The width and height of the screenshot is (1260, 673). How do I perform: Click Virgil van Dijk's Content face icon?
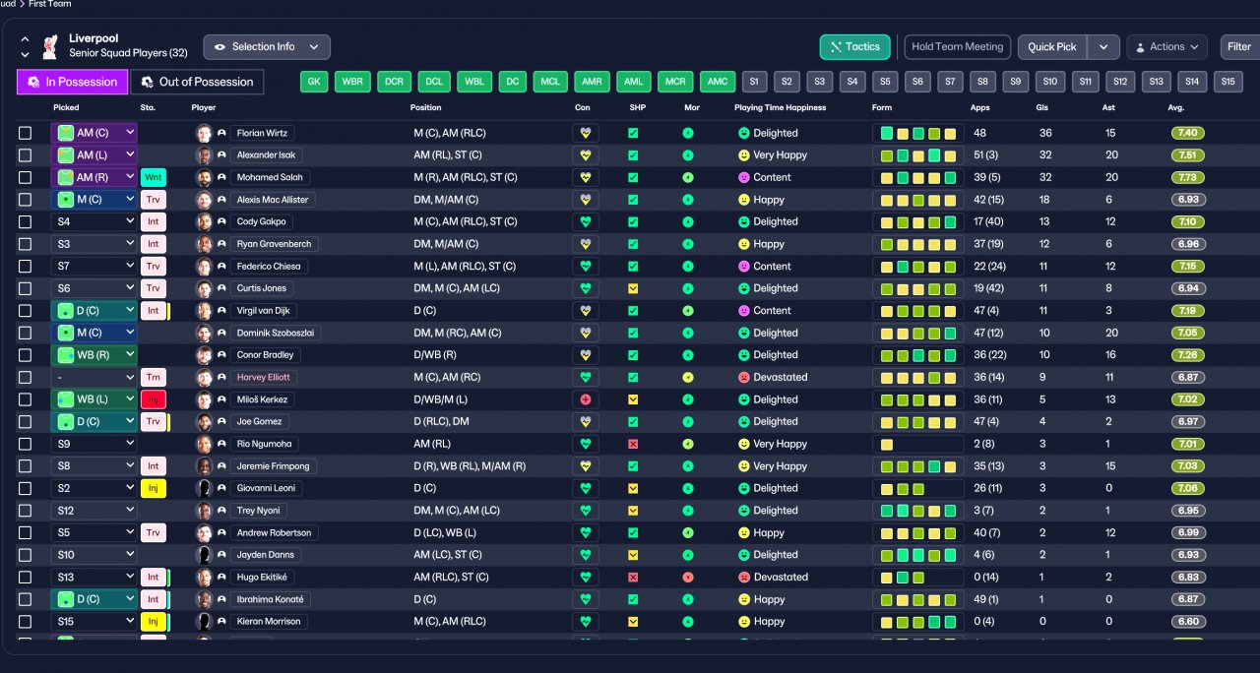coord(744,311)
